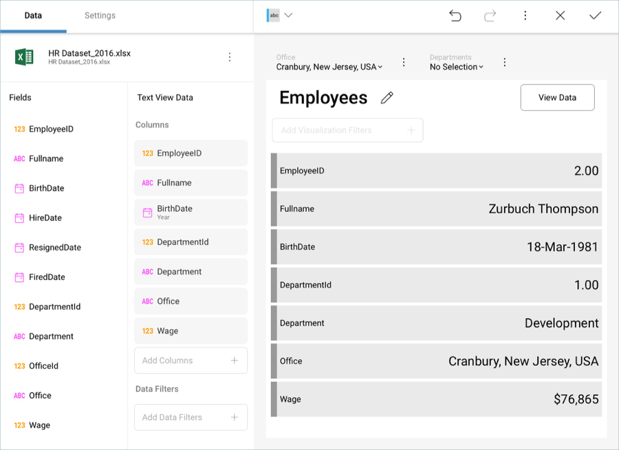This screenshot has height=450, width=619.
Task: Switch to the Settings tab
Action: pyautogui.click(x=100, y=15)
